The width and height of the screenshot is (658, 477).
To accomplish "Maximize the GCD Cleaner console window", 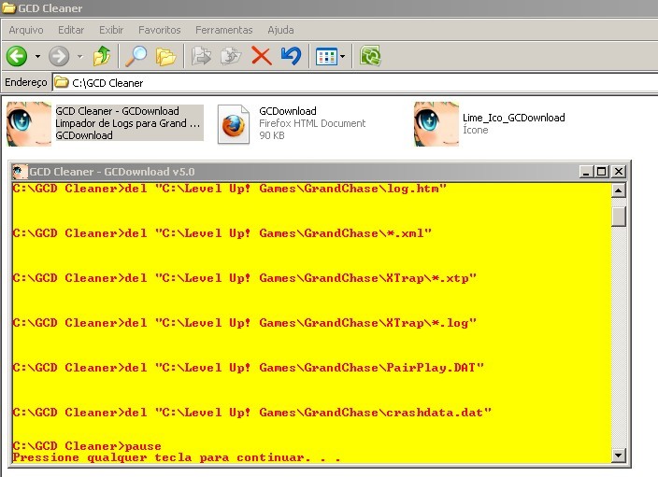I will pyautogui.click(x=602, y=172).
